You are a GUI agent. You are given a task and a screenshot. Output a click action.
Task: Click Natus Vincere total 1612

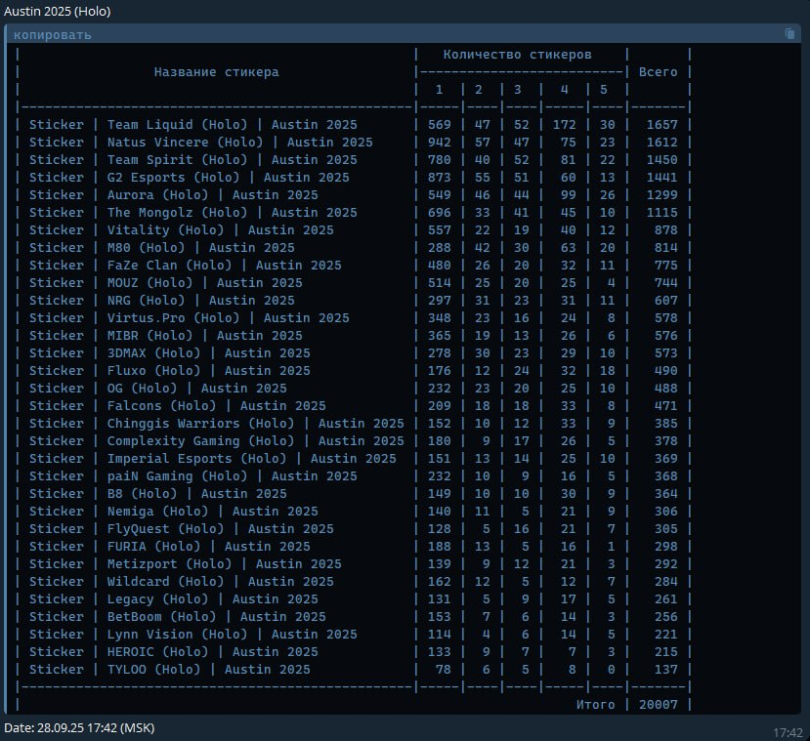(x=661, y=142)
